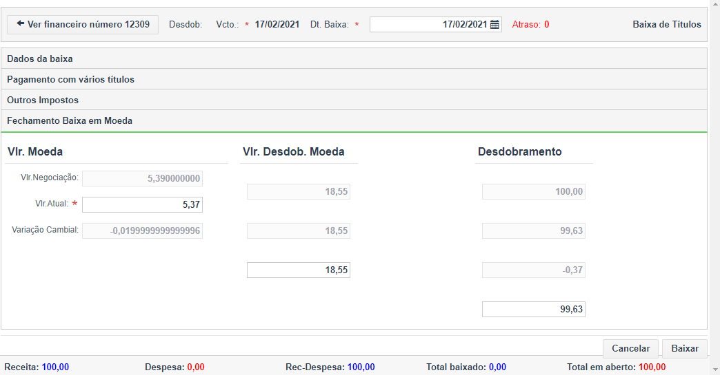Image resolution: width=720 pixels, height=375 pixels.
Task: Click the Cancelar button
Action: click(x=630, y=348)
